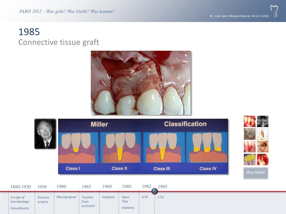Click the '1960' timeline year
This screenshot has height=214, width=286.
click(x=61, y=186)
